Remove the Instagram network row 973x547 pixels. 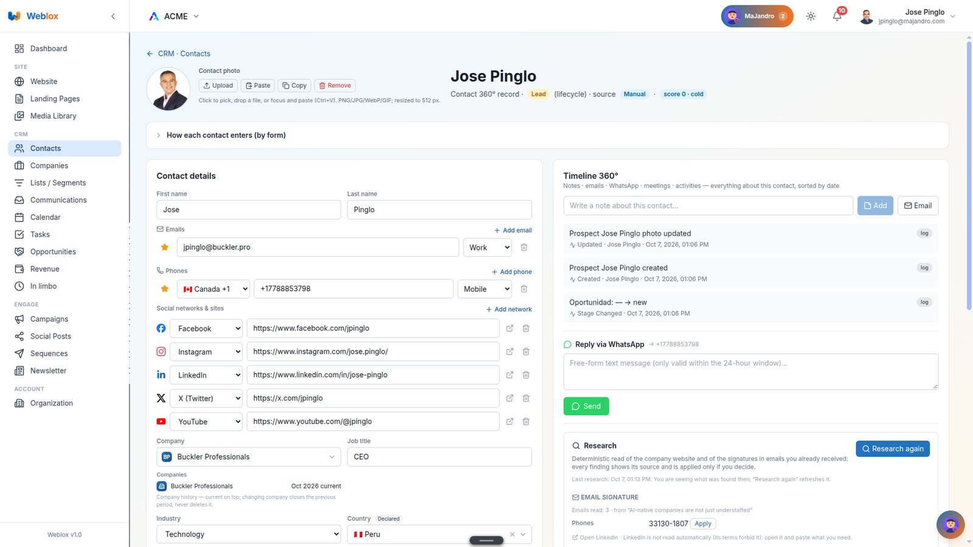(526, 351)
